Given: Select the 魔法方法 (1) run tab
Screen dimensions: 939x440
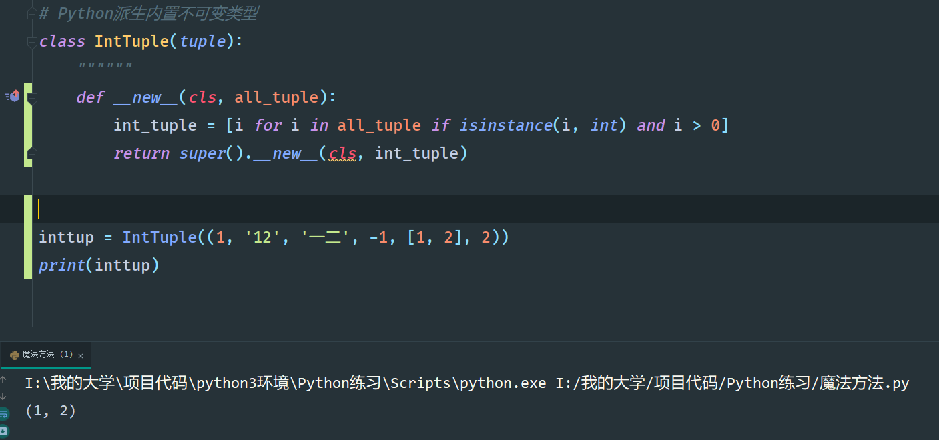Looking at the screenshot, I should point(45,355).
